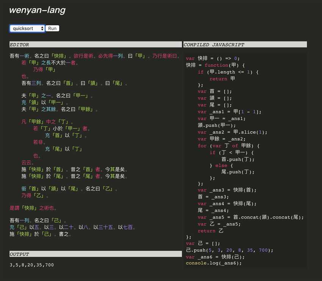
Task: Click the JavaScript line var 己 = []
Action: click(203, 244)
